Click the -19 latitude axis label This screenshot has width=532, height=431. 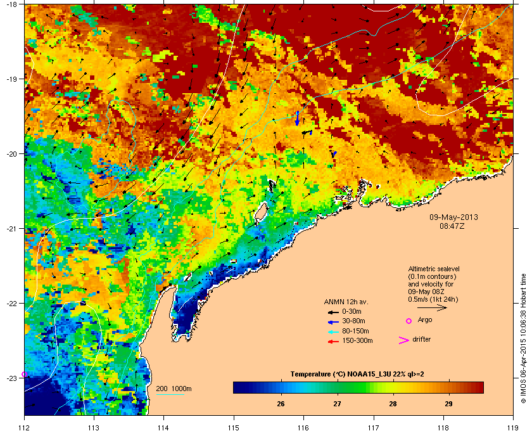click(12, 79)
